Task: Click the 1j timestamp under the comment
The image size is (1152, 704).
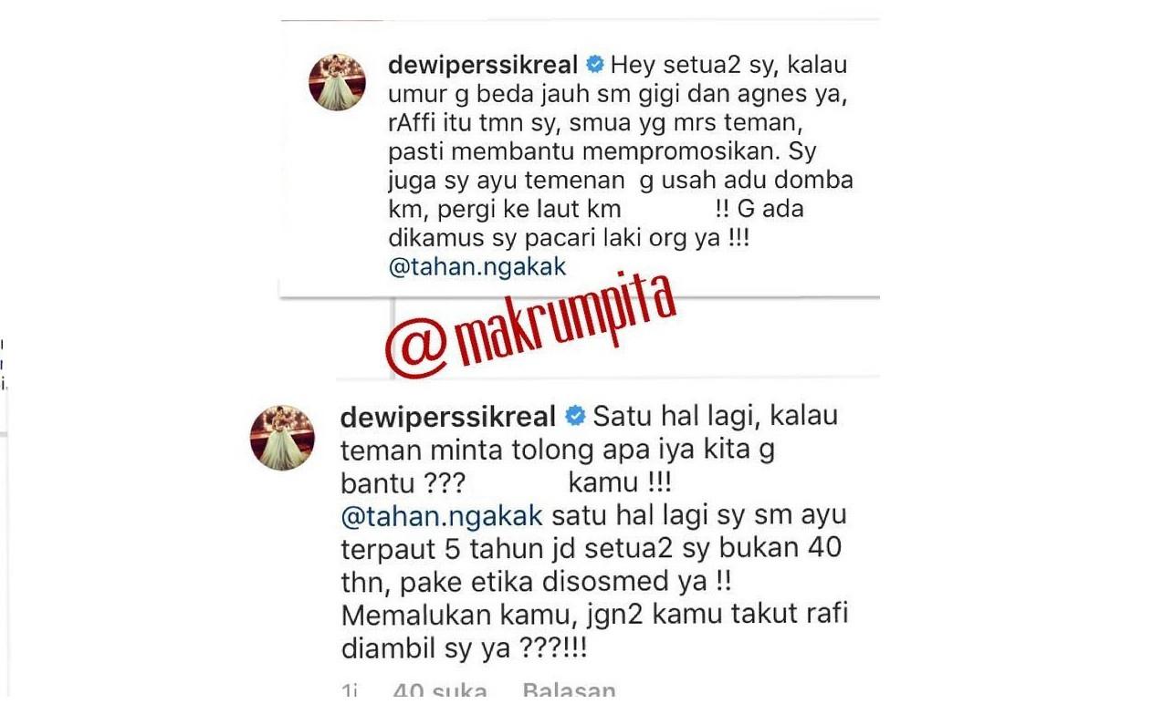Action: pyautogui.click(x=349, y=690)
